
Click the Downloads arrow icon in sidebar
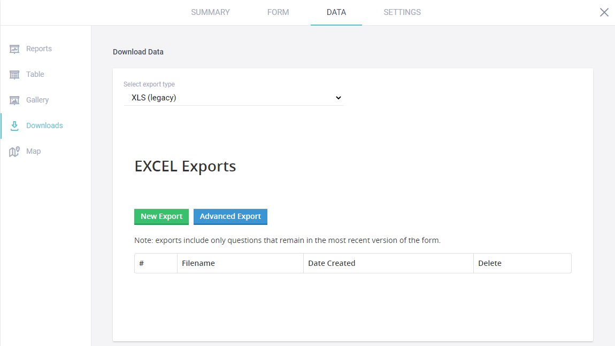pos(14,126)
